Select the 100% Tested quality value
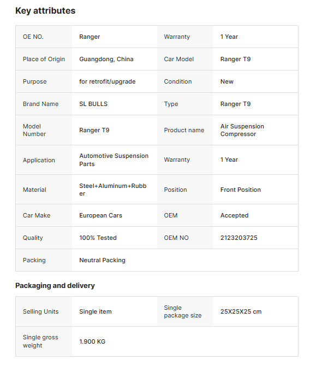Screen dimensions: 310x365 point(98,238)
